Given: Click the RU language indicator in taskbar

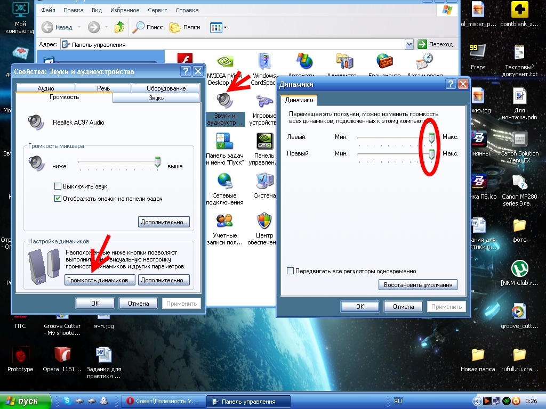Looking at the screenshot, I should click(x=398, y=401).
